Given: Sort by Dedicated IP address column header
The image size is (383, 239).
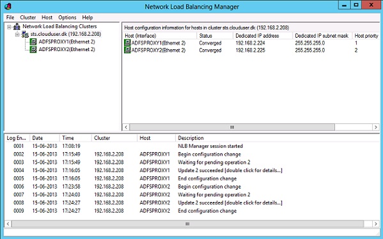Looking at the screenshot, I should coord(263,36).
